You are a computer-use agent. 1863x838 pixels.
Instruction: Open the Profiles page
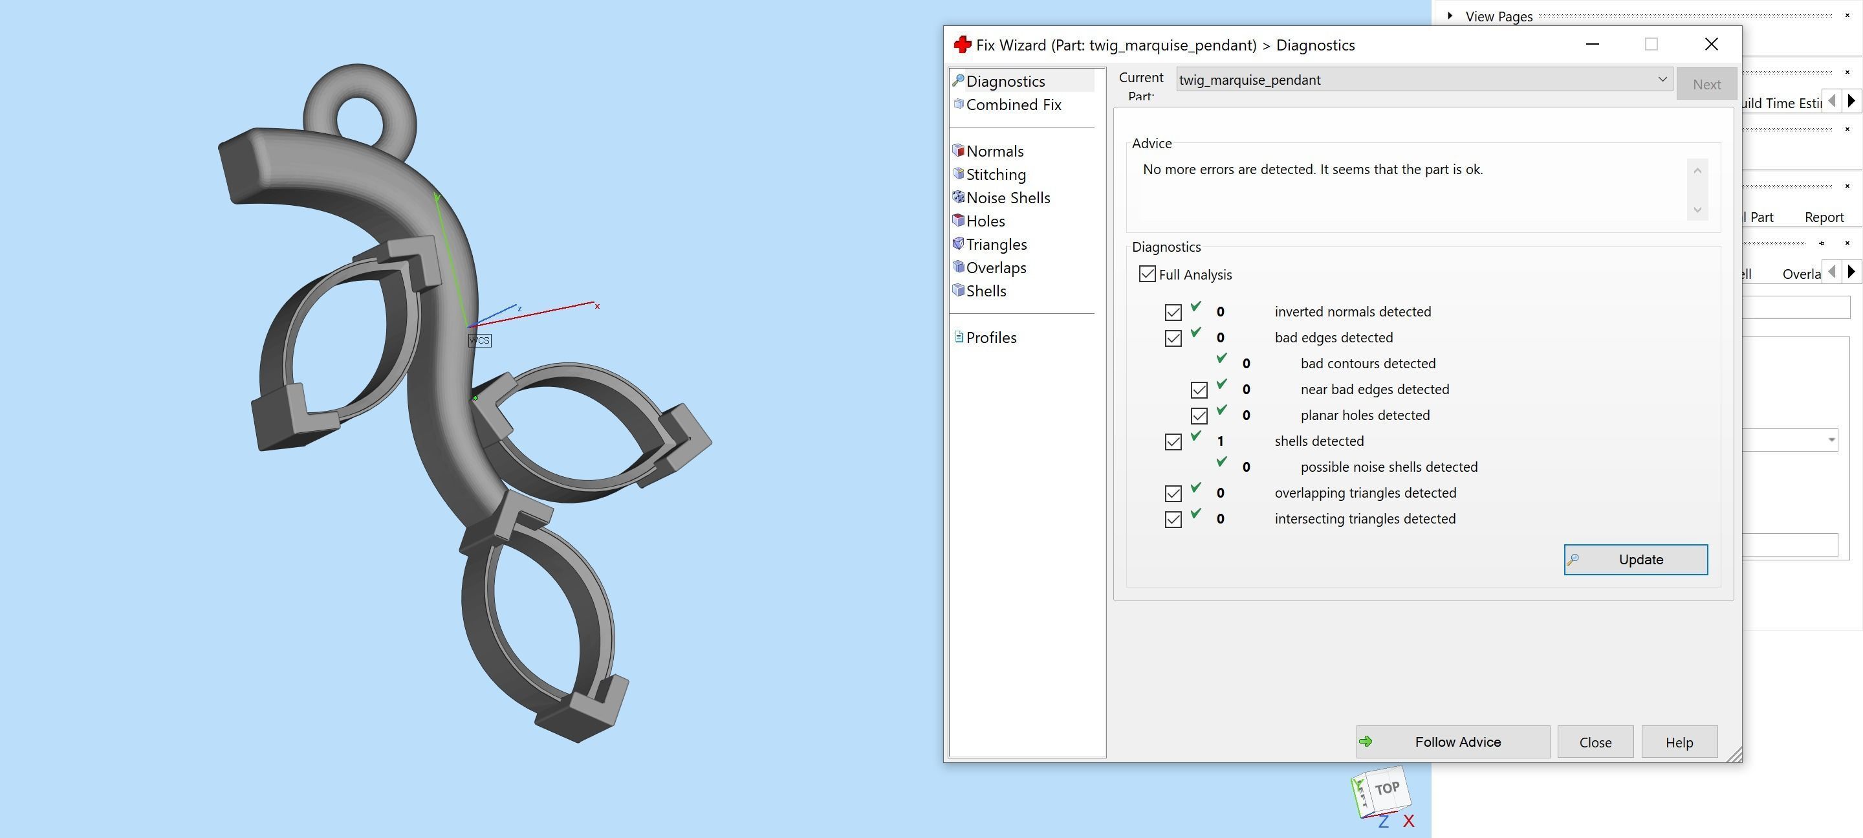991,336
